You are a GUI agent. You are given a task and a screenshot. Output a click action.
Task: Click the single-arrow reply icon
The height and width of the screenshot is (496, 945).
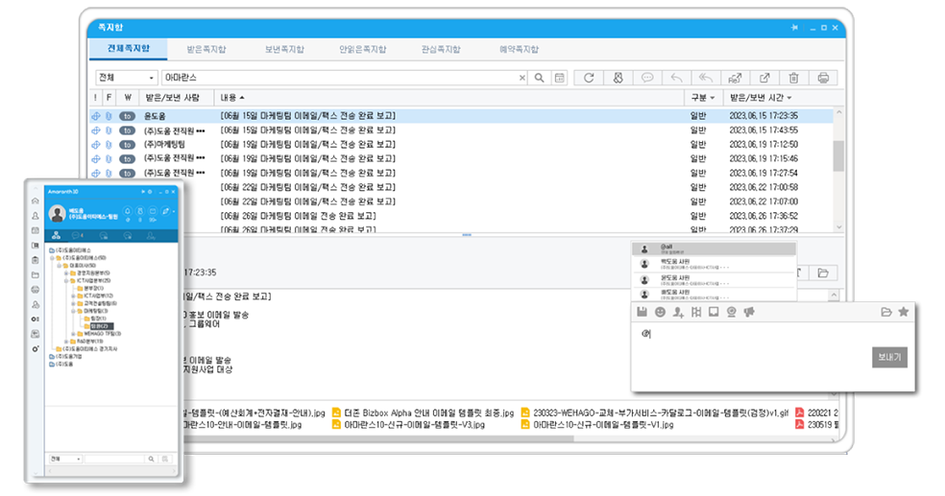pyautogui.click(x=676, y=78)
